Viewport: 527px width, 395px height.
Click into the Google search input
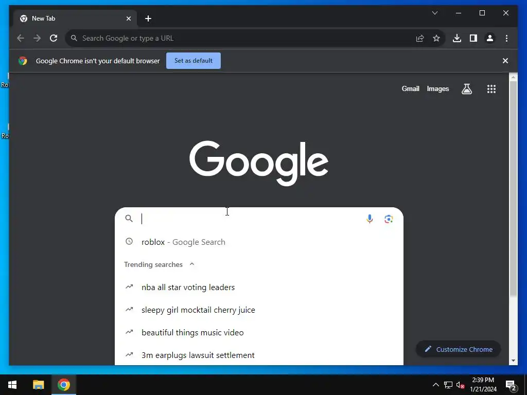[251, 219]
